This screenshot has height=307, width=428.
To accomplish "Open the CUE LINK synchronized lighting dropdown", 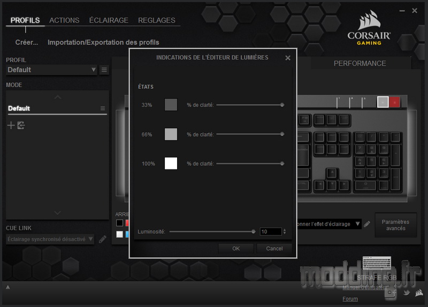I will coord(50,239).
